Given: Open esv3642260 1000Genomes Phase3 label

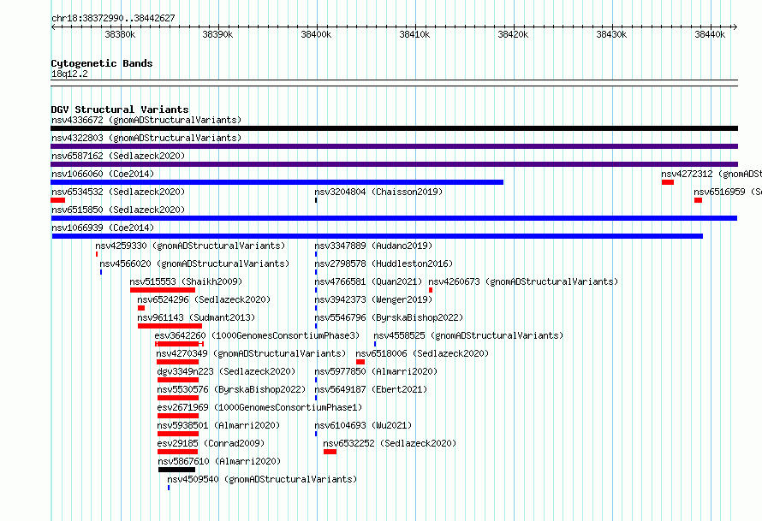Looking at the screenshot, I should click(257, 335).
